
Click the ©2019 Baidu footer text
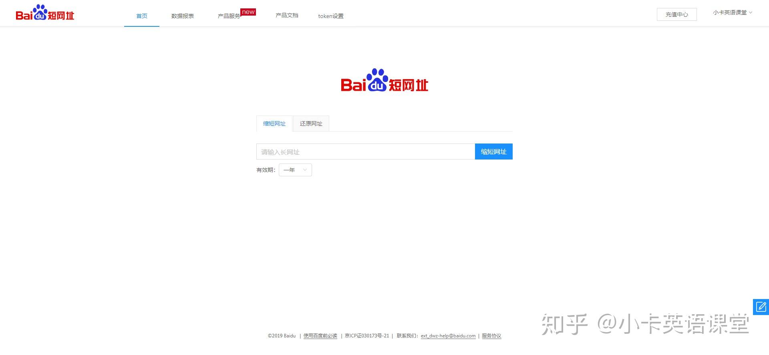tap(282, 336)
